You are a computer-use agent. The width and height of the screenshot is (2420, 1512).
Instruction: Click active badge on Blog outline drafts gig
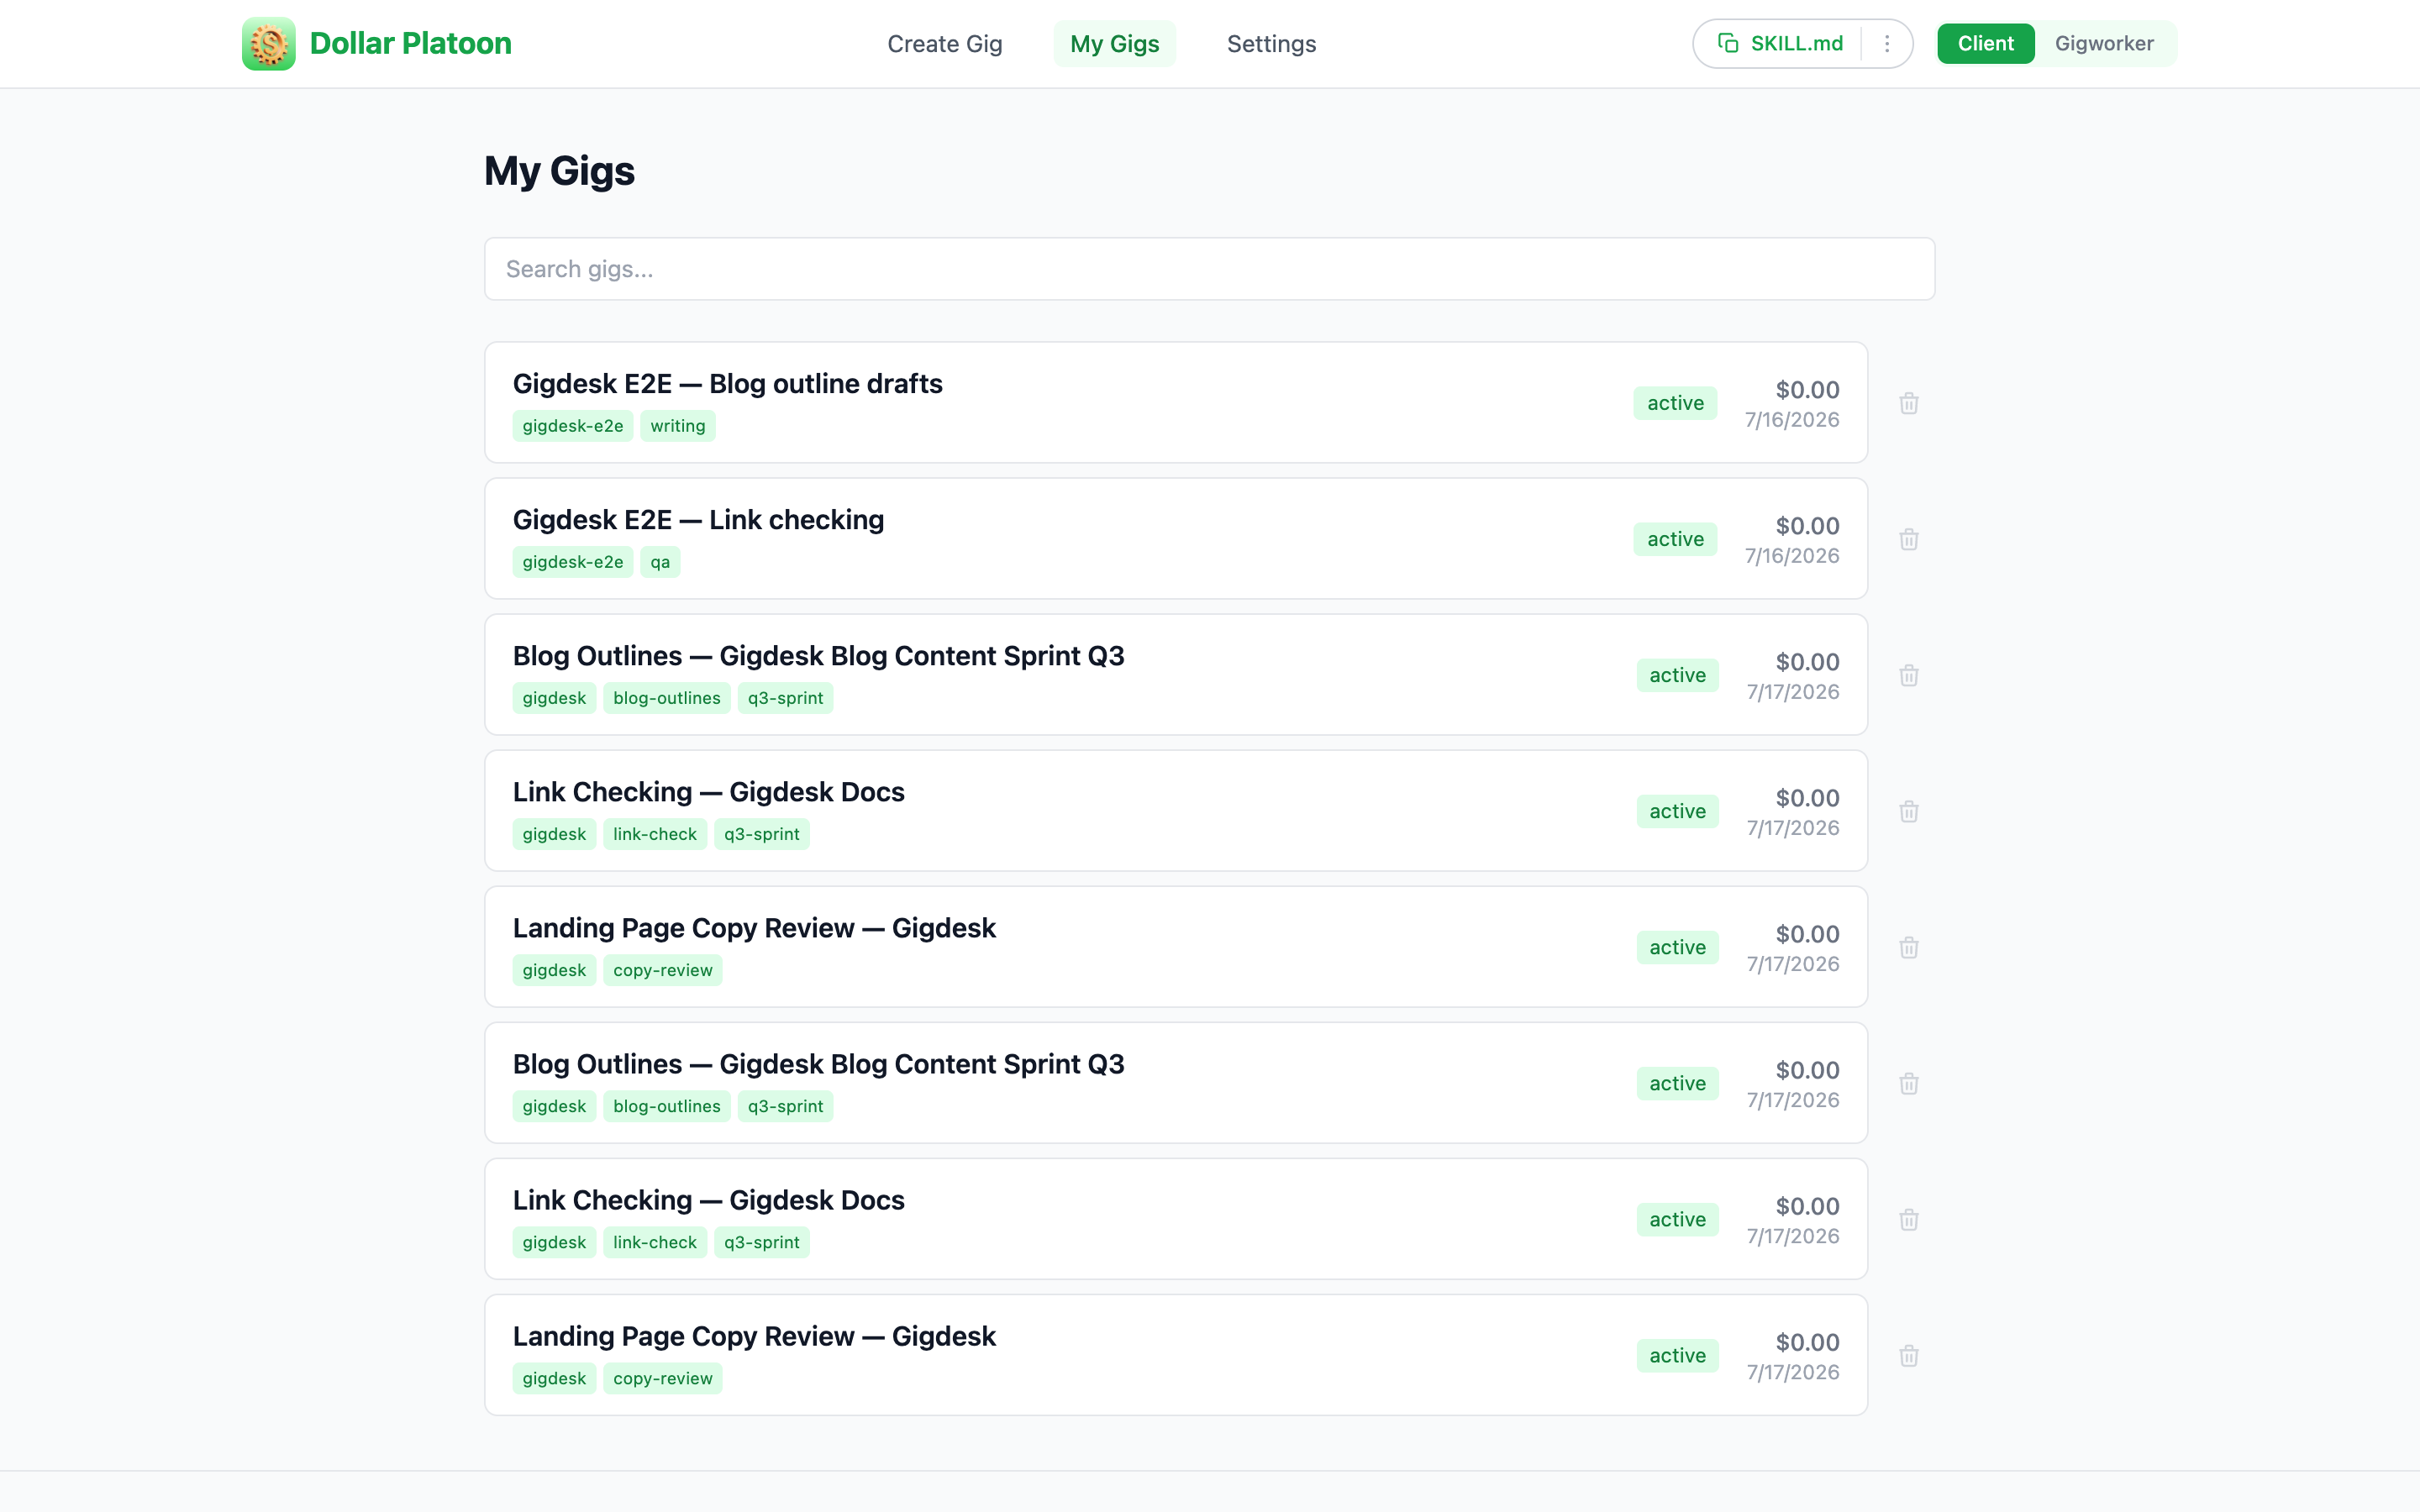coord(1675,403)
